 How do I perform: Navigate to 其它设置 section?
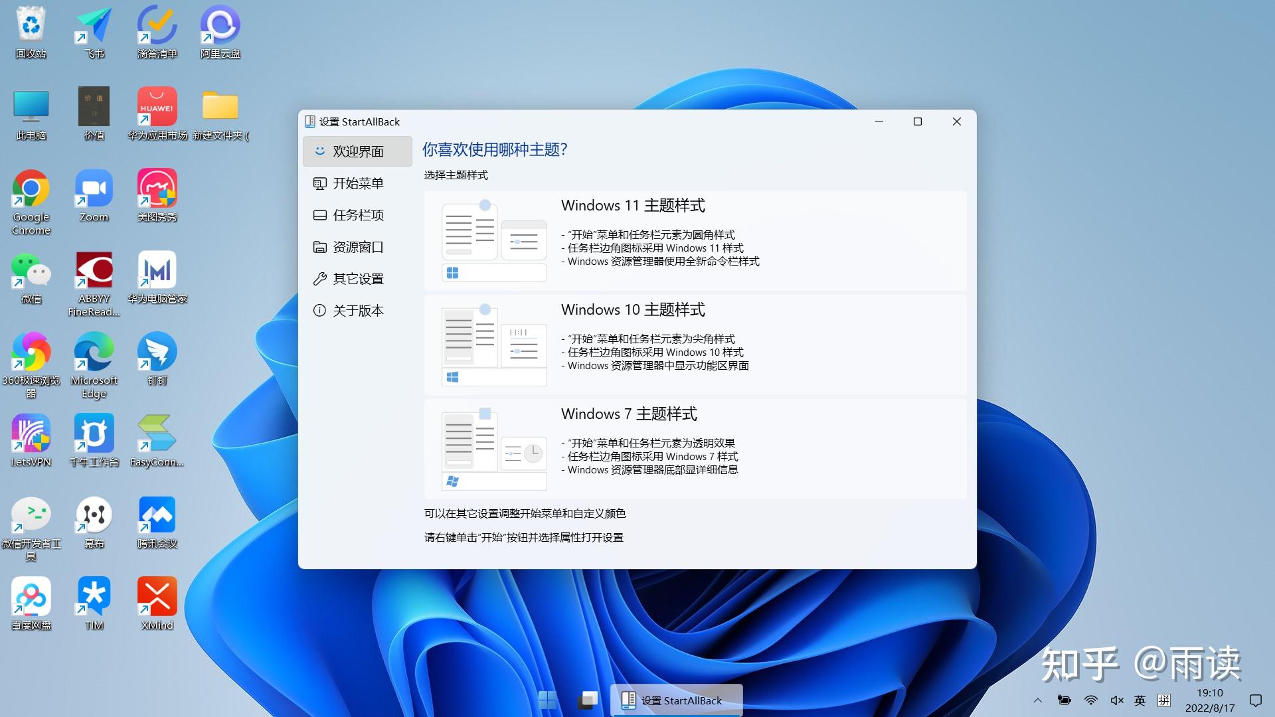[x=355, y=278]
